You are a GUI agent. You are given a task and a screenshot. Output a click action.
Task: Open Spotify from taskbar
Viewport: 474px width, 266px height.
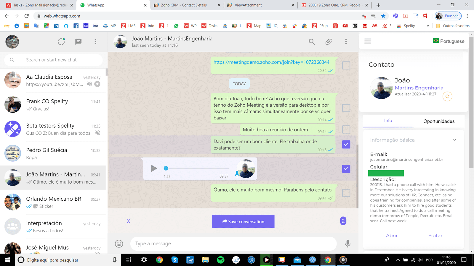[x=221, y=260]
